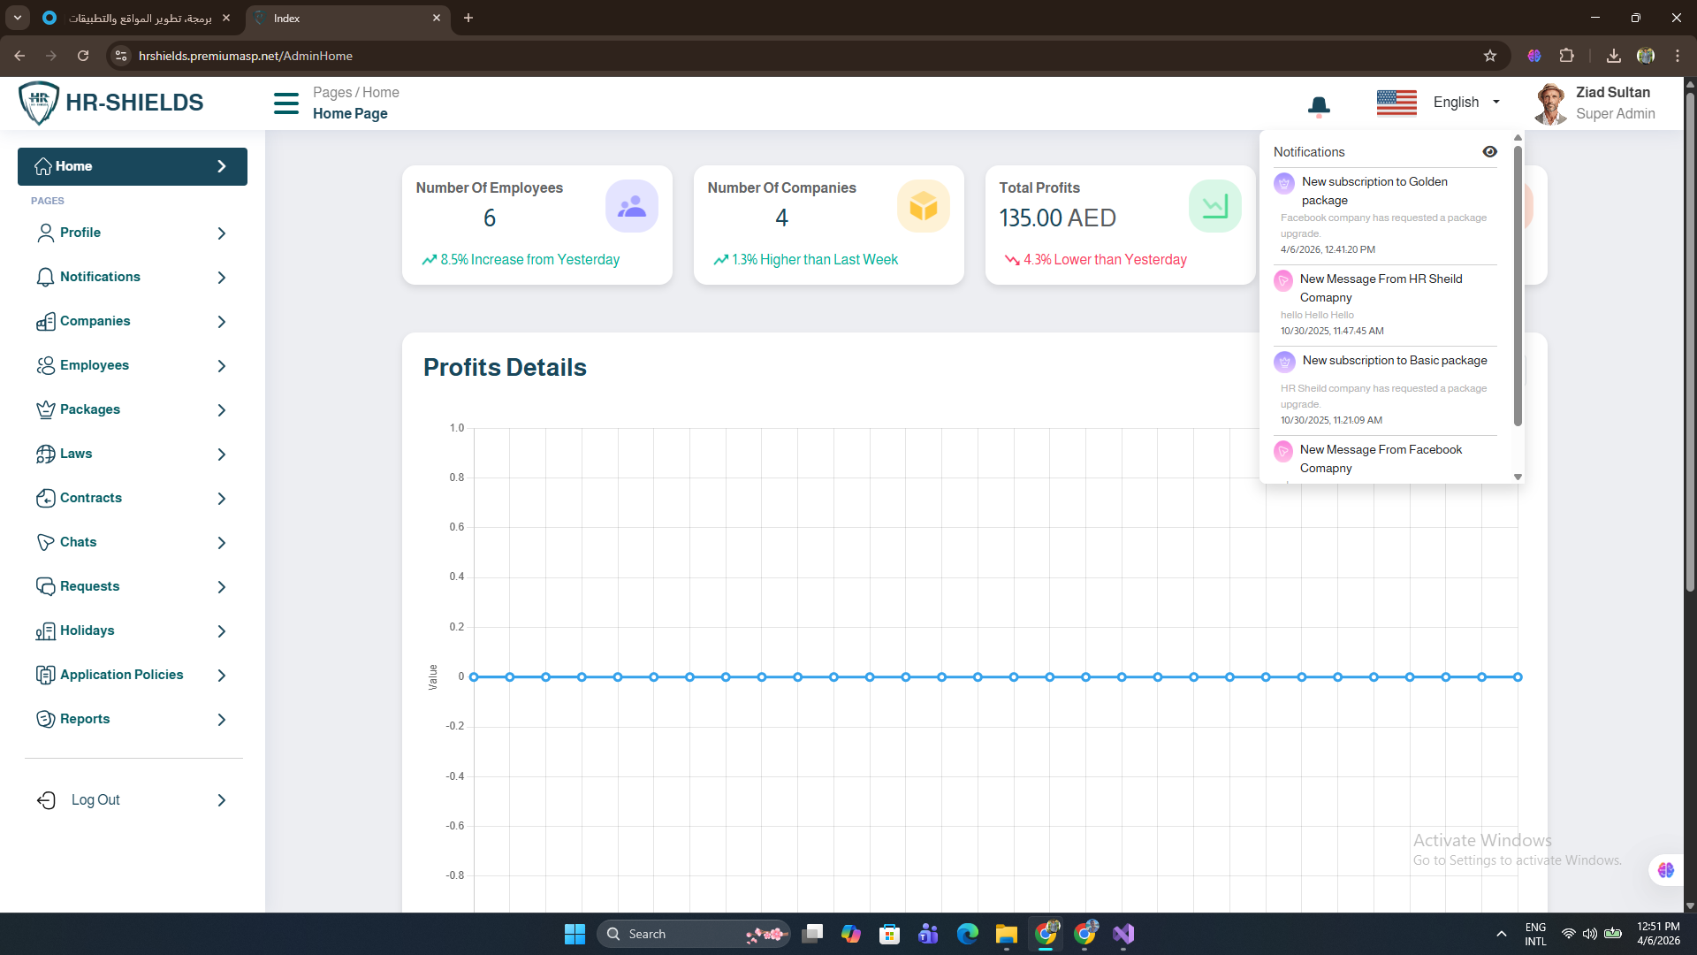
Task: Expand the Companies sidebar chevron
Action: tap(222, 322)
